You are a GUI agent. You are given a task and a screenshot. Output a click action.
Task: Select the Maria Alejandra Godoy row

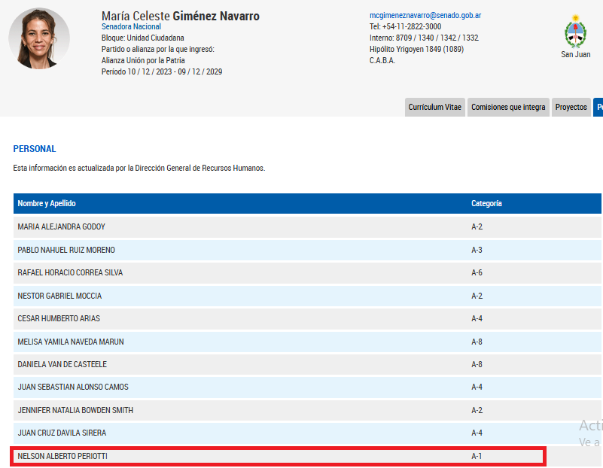(x=62, y=227)
